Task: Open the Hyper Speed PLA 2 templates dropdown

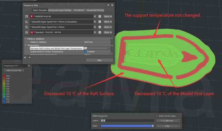Action: (x=95, y=22)
